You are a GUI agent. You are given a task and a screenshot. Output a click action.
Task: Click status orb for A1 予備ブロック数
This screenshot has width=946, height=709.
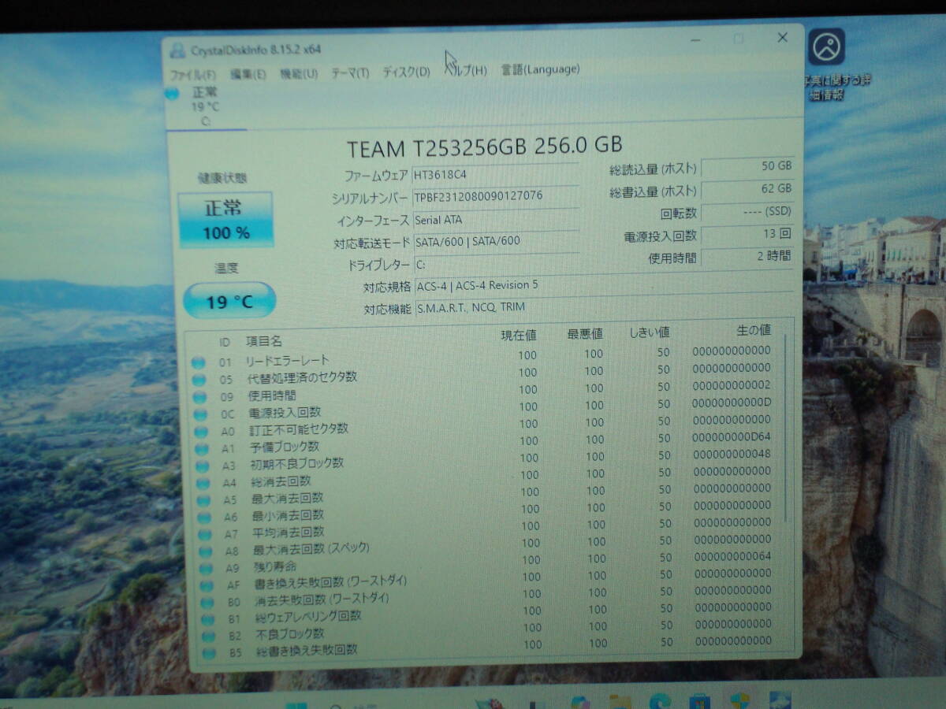click(201, 450)
